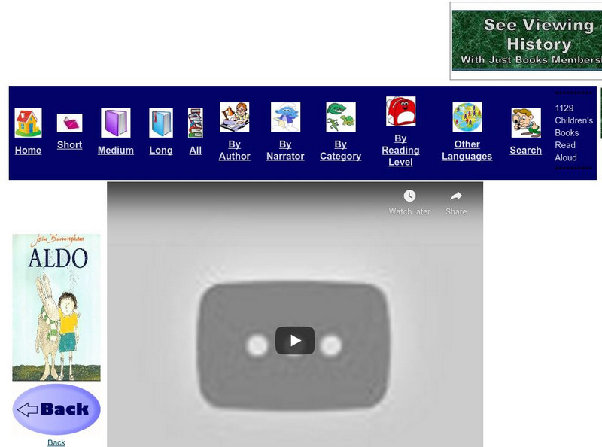Click the By Category reptiles icon
This screenshot has width=602, height=447.
(341, 117)
